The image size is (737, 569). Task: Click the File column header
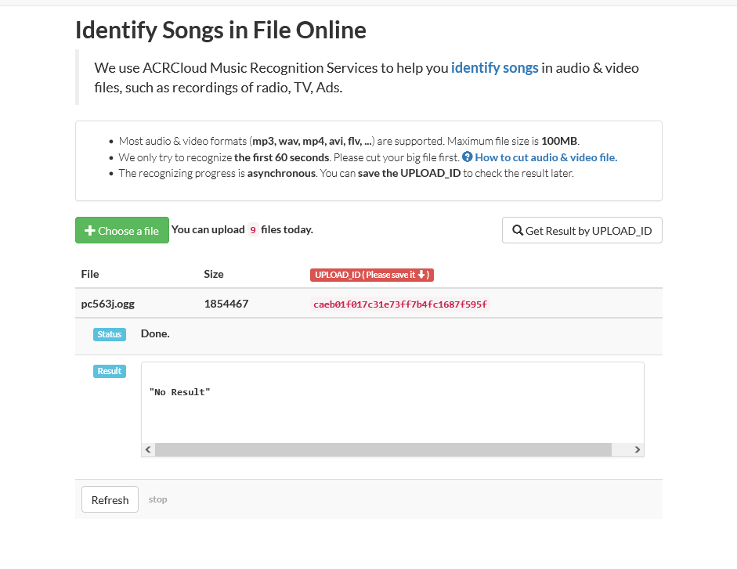click(x=90, y=275)
